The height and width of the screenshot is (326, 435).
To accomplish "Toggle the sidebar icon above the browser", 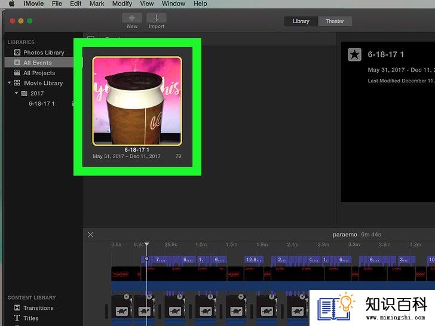I will click(x=91, y=37).
